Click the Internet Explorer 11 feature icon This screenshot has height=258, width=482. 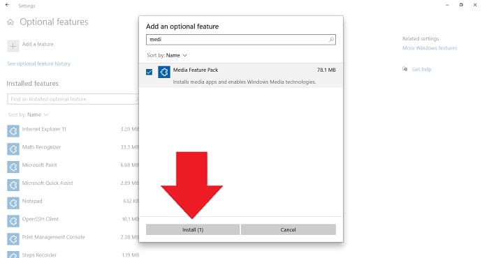[13, 131]
